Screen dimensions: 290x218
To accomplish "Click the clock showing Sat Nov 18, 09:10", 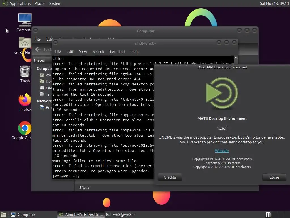I will (274, 3).
